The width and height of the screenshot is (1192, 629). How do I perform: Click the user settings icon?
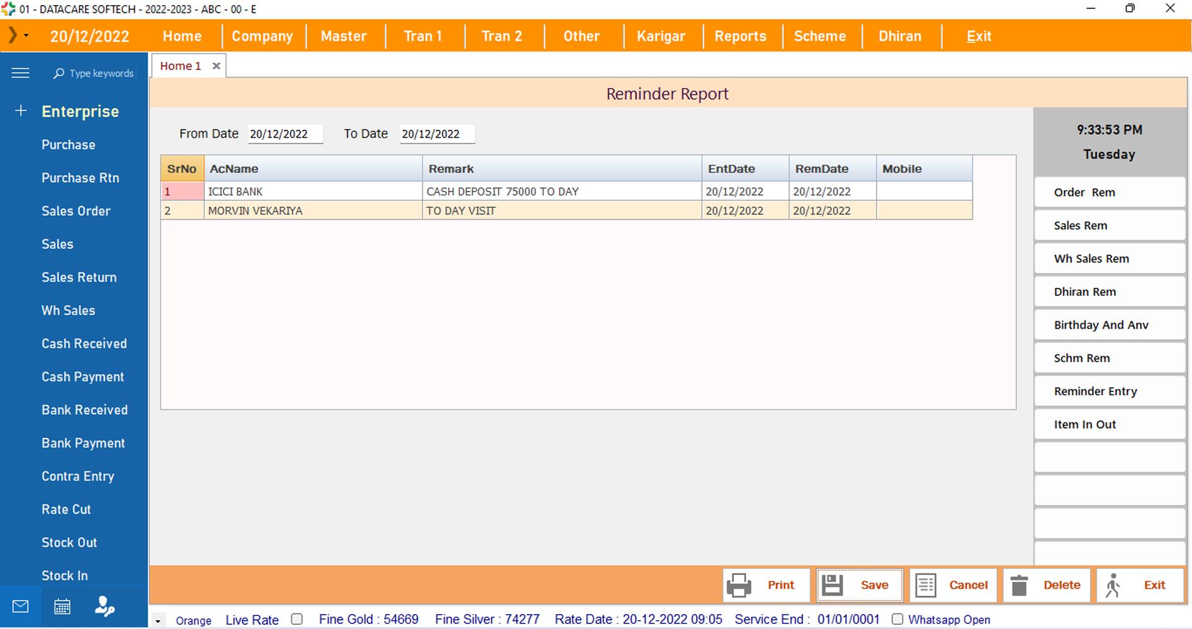pyautogui.click(x=104, y=607)
